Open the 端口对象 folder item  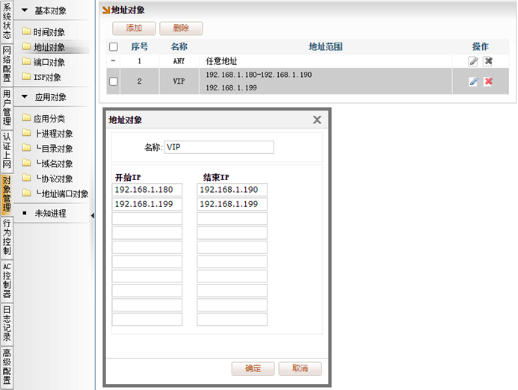point(49,62)
